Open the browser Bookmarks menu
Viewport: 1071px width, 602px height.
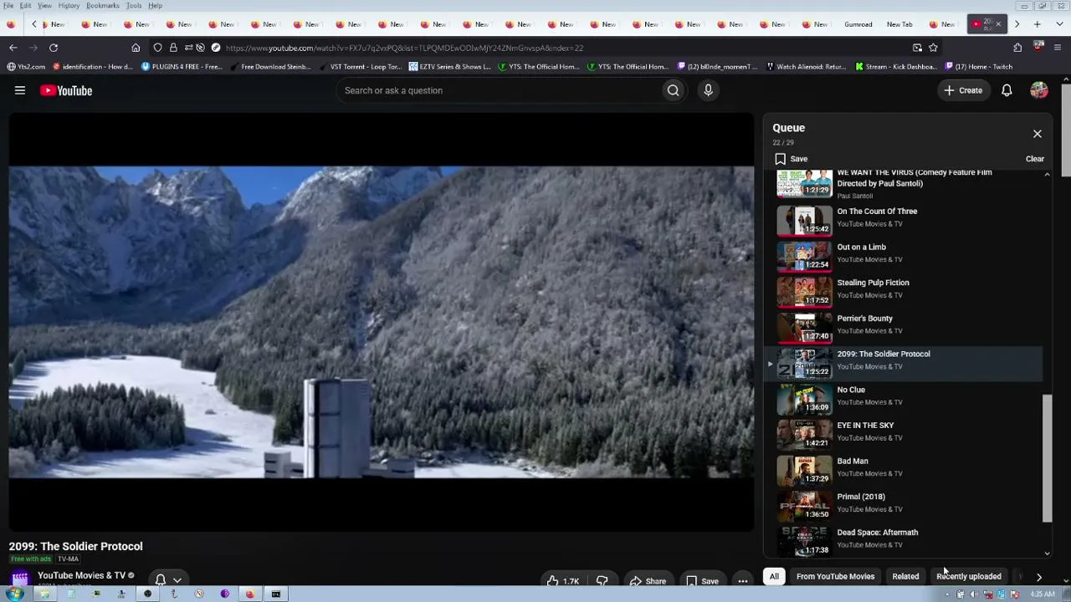tap(102, 6)
